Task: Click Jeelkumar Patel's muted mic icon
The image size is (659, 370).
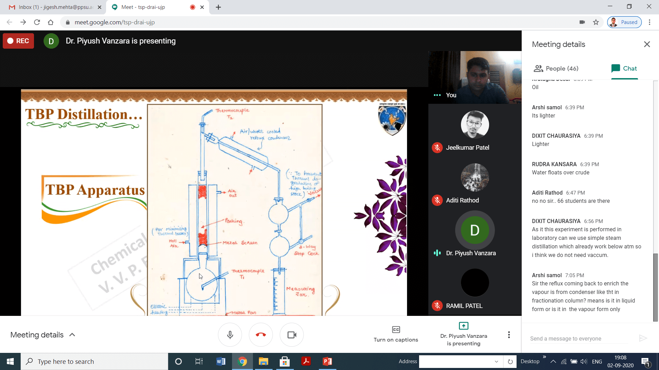Action: 437,148
